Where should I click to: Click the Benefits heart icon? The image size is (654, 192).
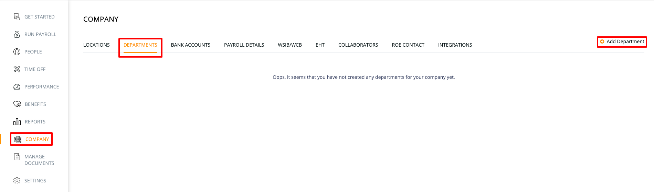click(17, 104)
